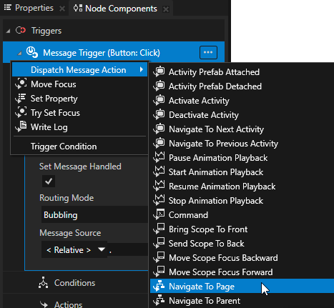Image resolution: width=334 pixels, height=308 pixels.
Task: Click the Navigate To Page icon
Action: click(159, 286)
